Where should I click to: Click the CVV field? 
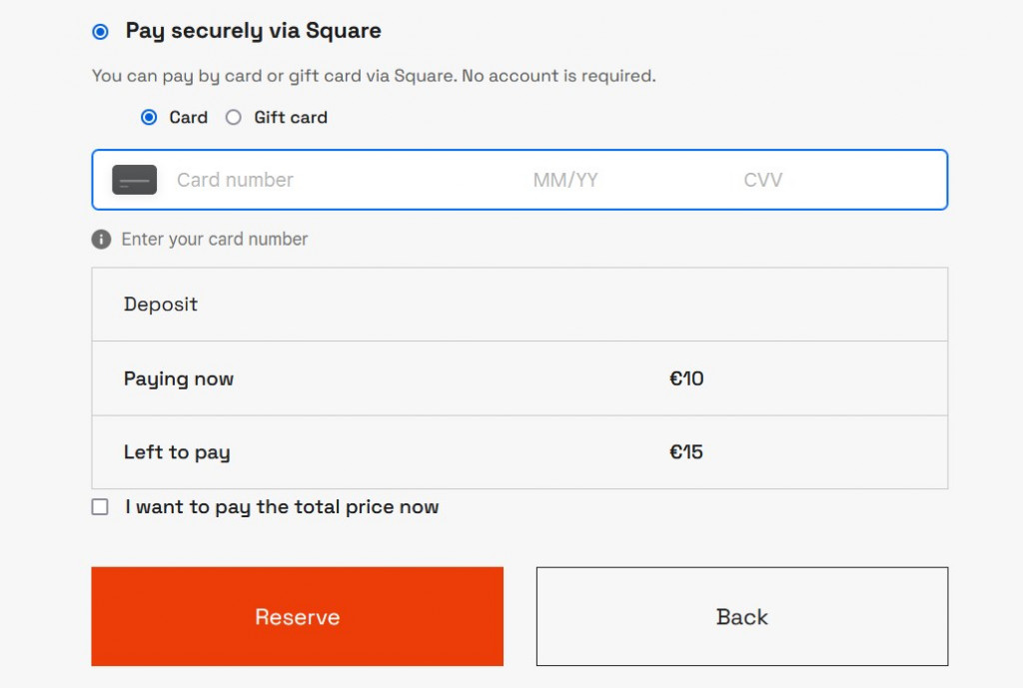763,180
